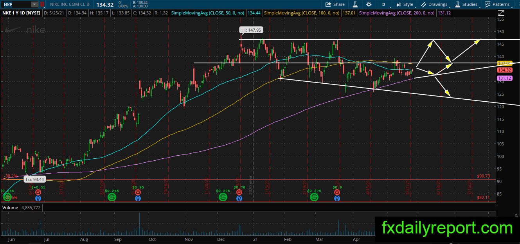520x244 pixels.
Task: Select the Hi: 147.95 price bubble
Action: (x=250, y=29)
